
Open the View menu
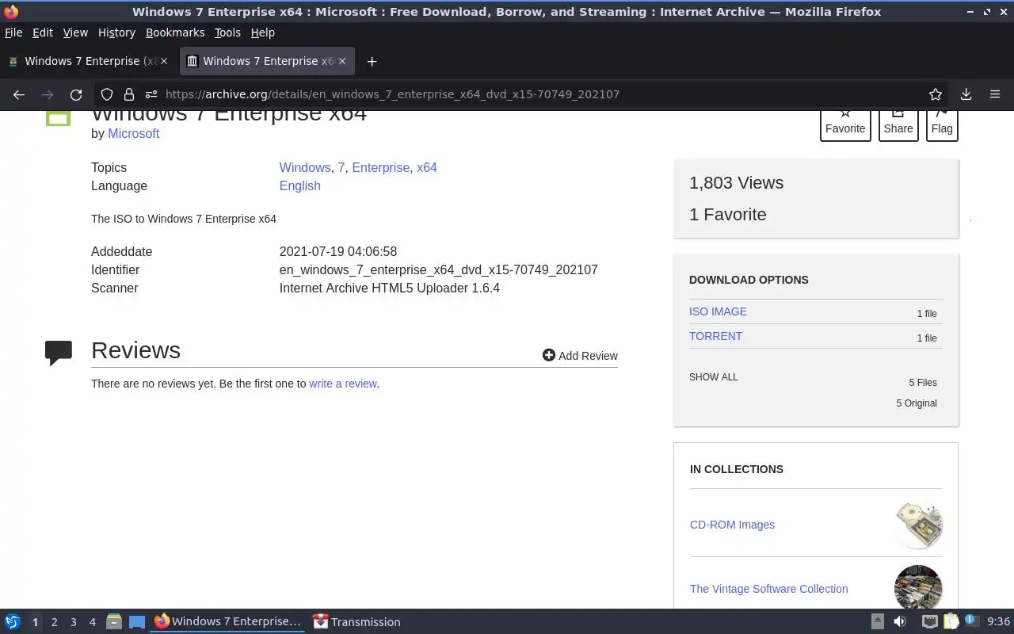point(75,32)
